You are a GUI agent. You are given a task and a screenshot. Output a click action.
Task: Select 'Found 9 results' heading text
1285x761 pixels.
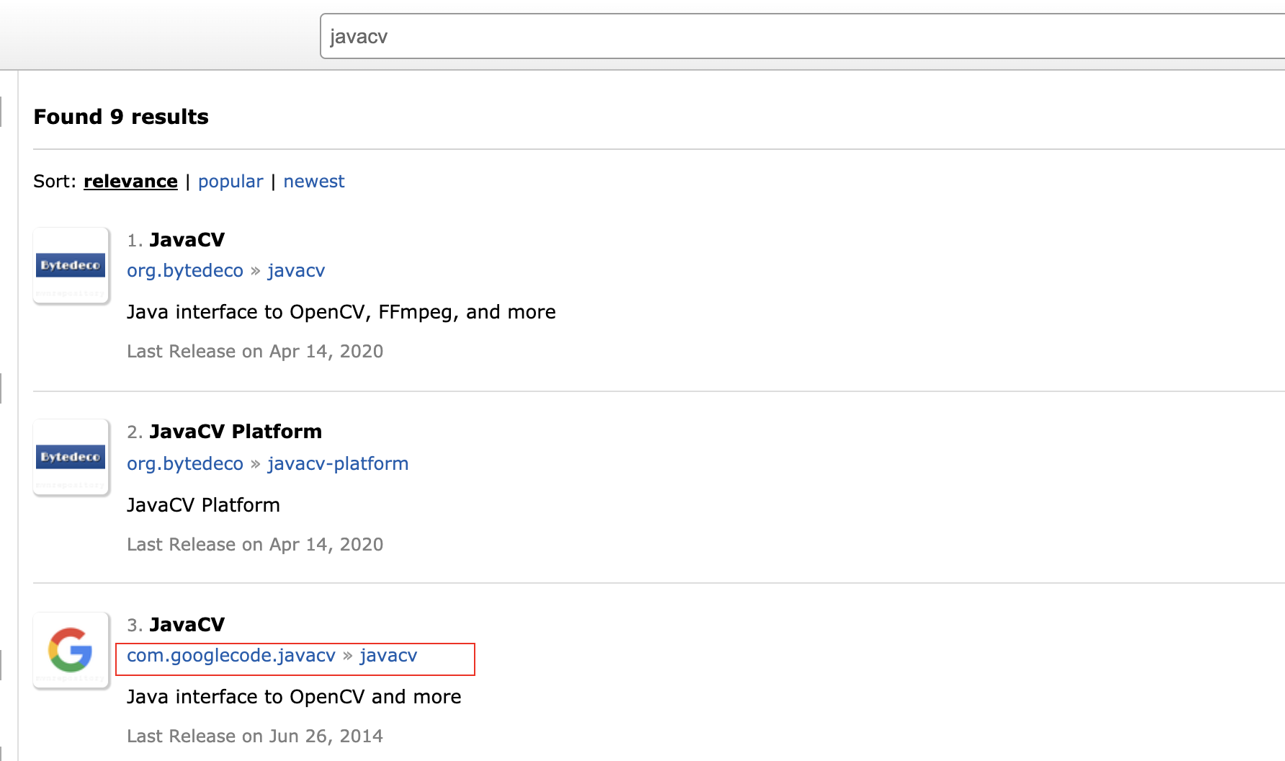[121, 117]
